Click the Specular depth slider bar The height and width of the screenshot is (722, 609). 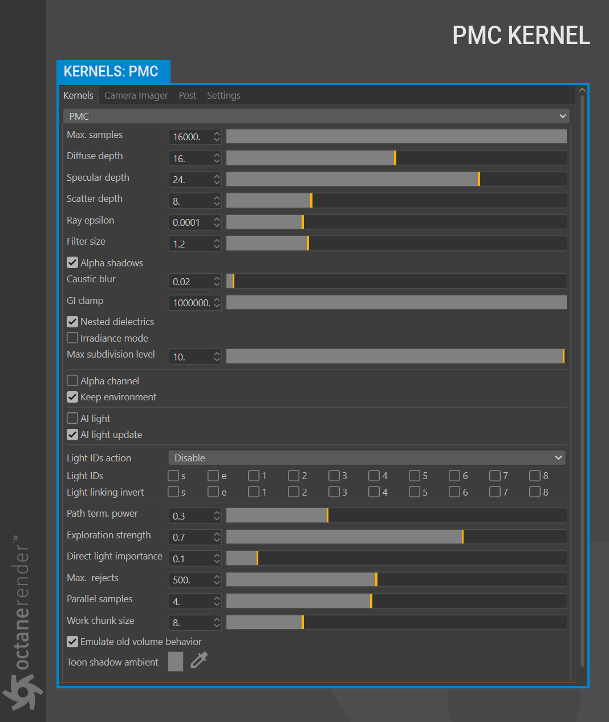pos(396,179)
